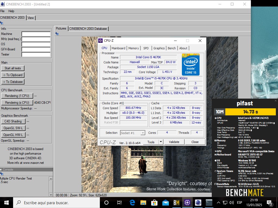The image size is (278, 208).
Task: Open network status tray icon
Action: [x=225, y=203]
